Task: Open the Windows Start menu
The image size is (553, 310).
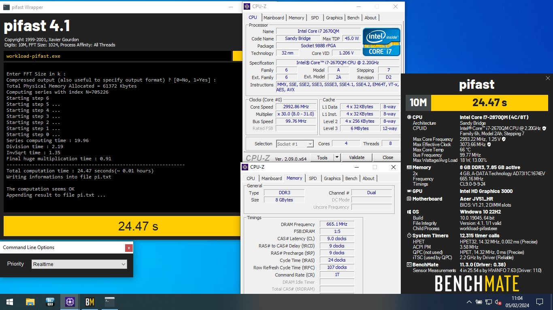Action: pyautogui.click(x=10, y=302)
